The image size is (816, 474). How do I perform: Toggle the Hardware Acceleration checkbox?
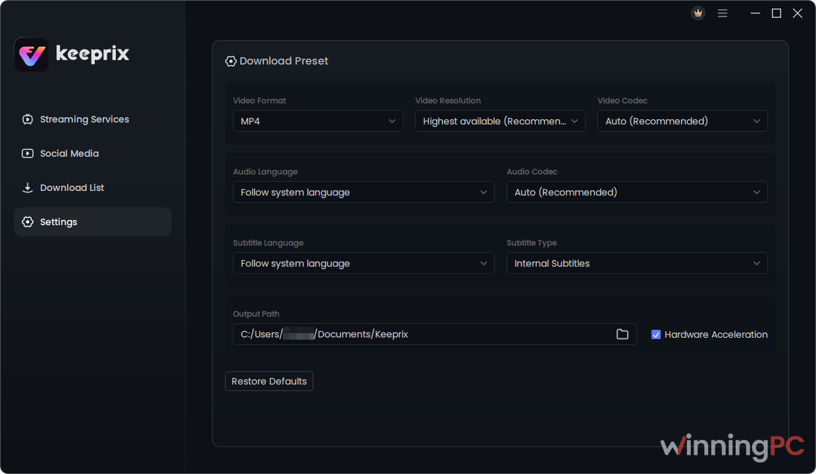click(x=656, y=334)
